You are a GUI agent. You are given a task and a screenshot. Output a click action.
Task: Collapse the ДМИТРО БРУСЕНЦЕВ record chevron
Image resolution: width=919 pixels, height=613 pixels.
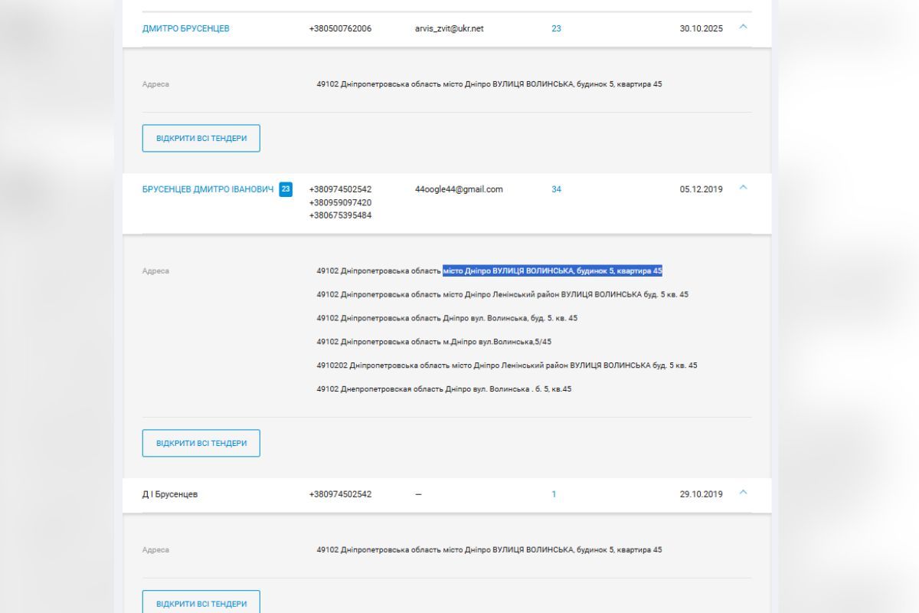pos(742,27)
